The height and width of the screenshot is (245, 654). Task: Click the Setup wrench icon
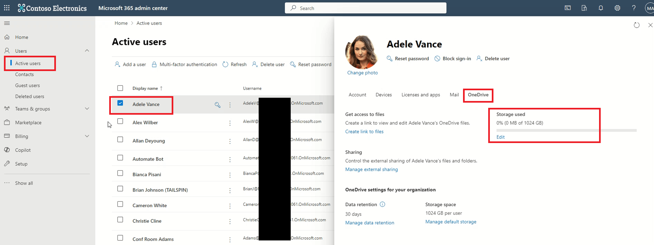tap(7, 164)
